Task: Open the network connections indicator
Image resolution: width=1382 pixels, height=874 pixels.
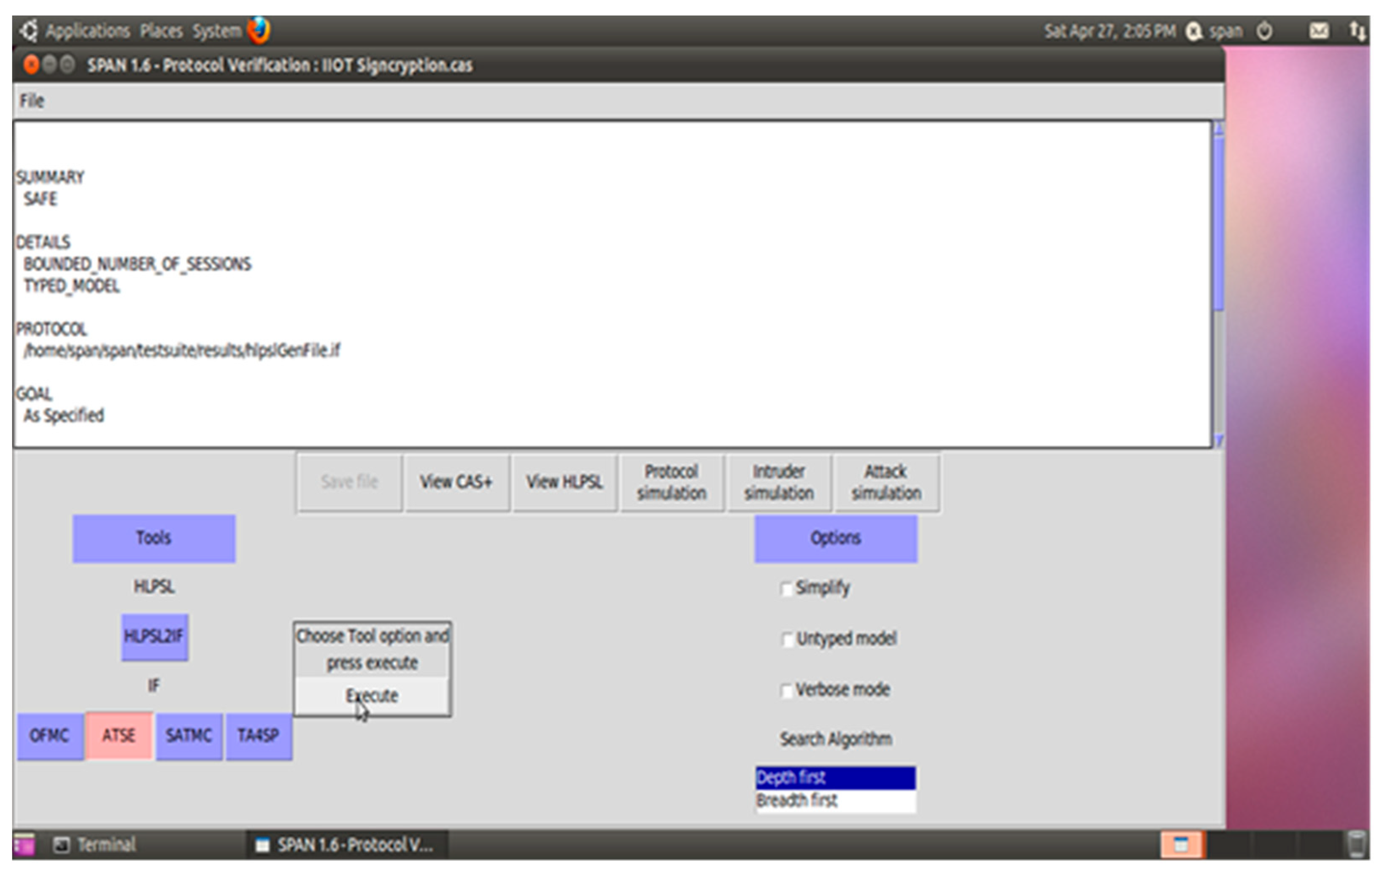Action: (x=1358, y=31)
